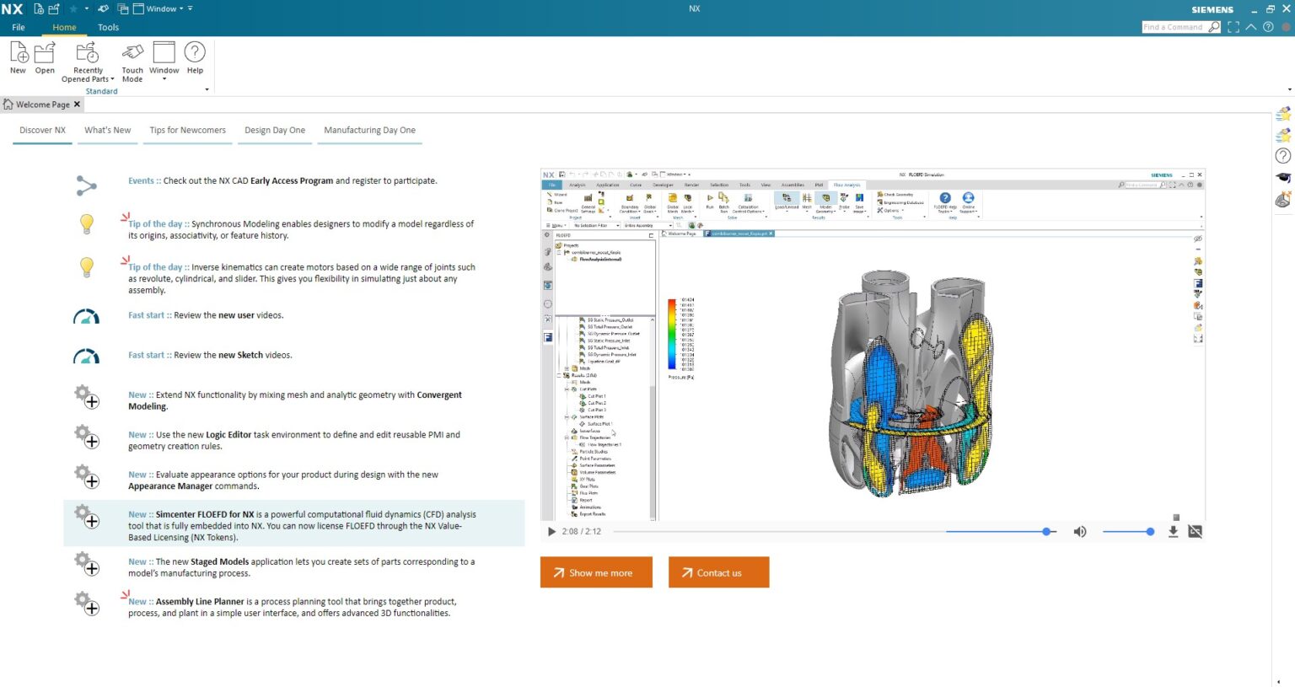Click the command search magnifier icon

1213,26
